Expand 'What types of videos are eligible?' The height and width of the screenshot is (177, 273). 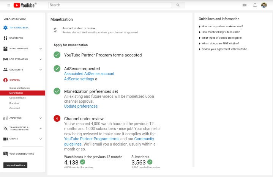click(x=221, y=38)
